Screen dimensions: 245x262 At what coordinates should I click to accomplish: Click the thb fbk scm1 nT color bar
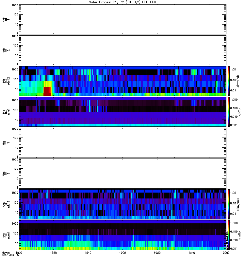(x=229, y=112)
